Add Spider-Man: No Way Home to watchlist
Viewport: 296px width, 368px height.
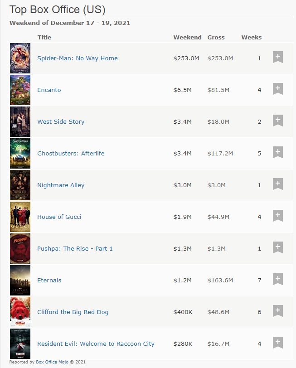coord(278,57)
